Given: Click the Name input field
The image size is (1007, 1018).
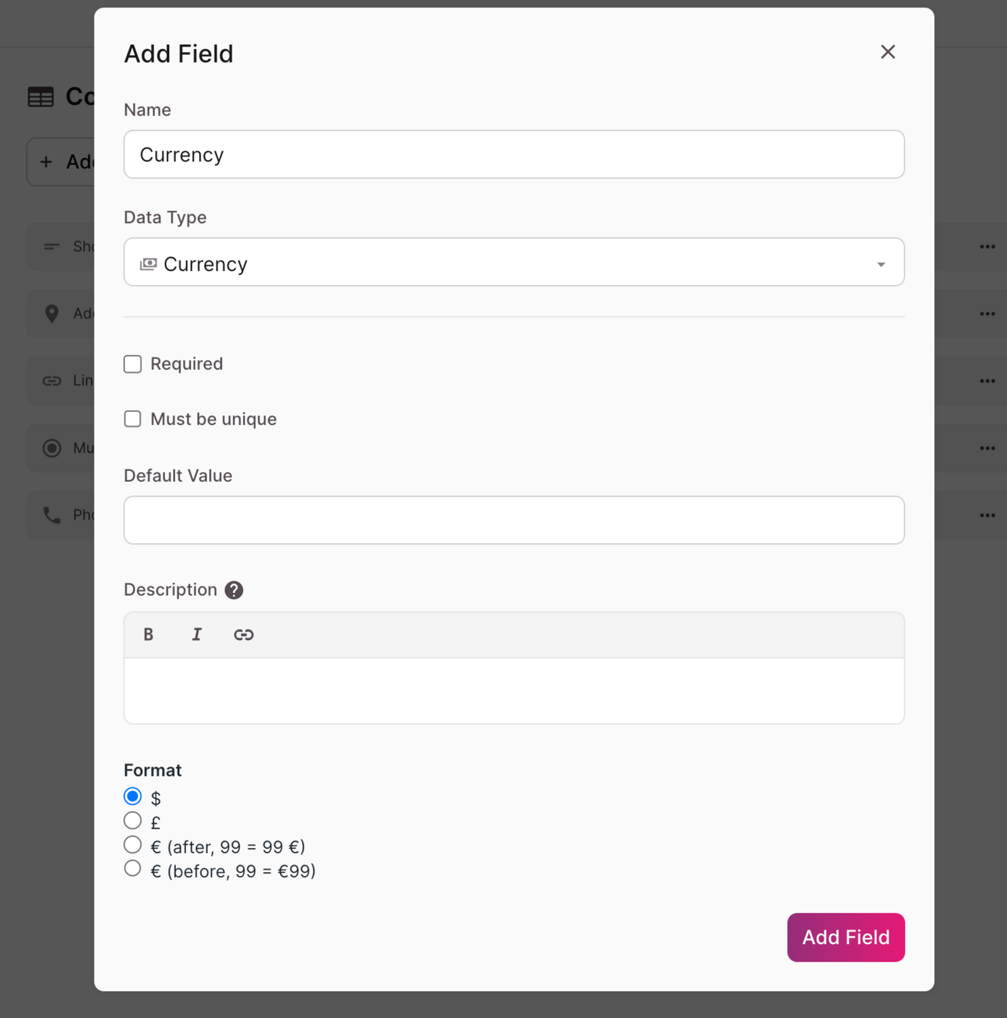Looking at the screenshot, I should click(513, 155).
